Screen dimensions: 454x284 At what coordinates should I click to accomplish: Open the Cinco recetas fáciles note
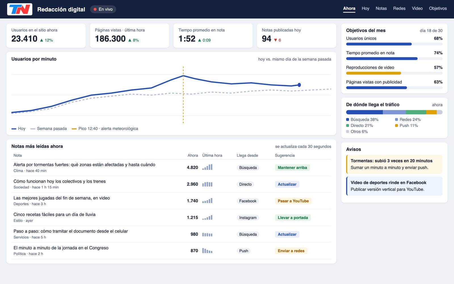(54, 215)
